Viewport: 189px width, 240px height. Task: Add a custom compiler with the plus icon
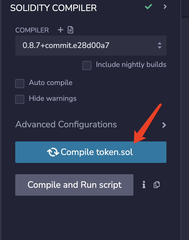coord(60,30)
